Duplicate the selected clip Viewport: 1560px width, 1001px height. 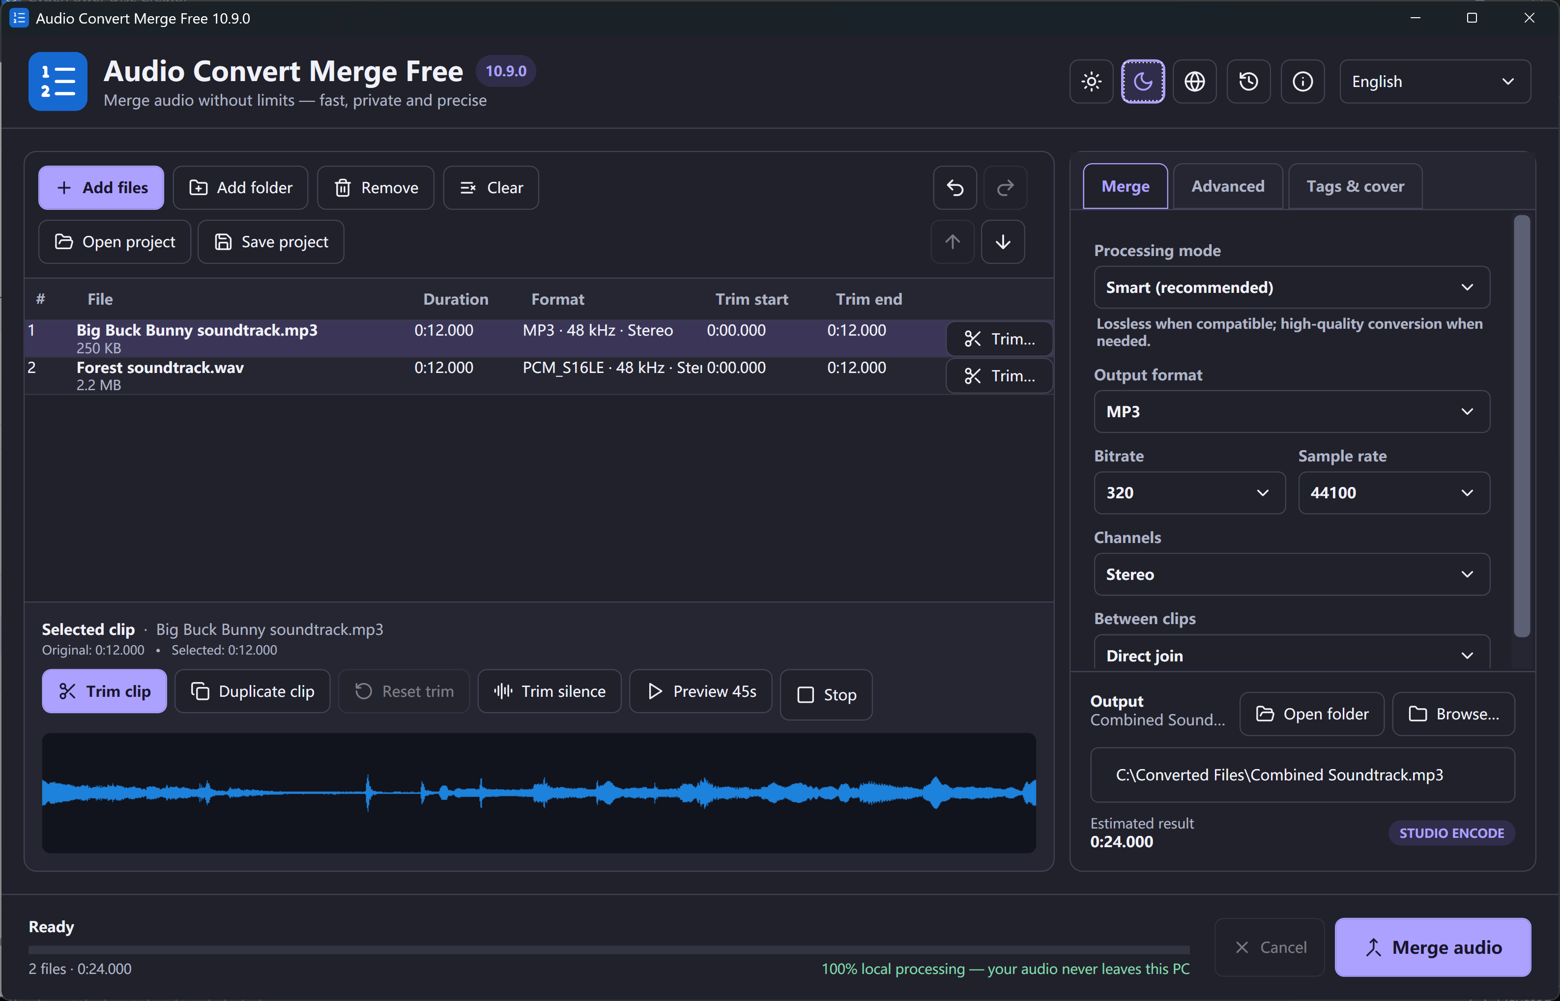point(253,691)
